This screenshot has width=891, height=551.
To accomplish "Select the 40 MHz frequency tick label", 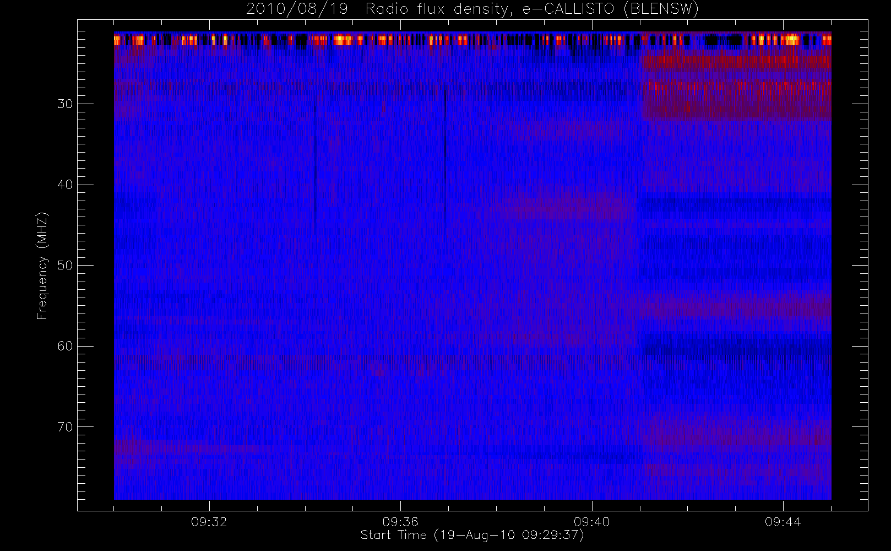I will tap(65, 185).
